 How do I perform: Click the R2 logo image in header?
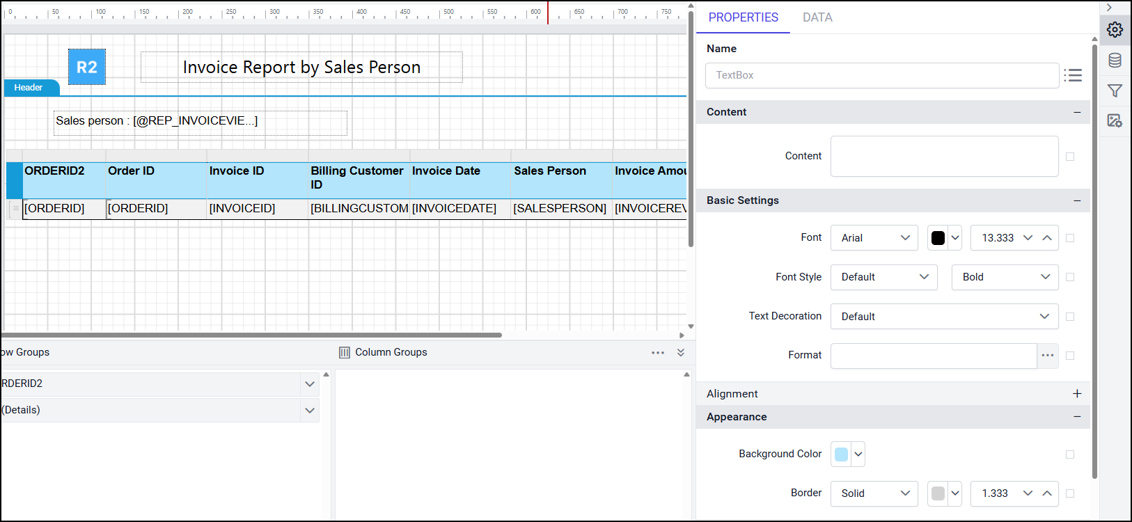coord(87,67)
